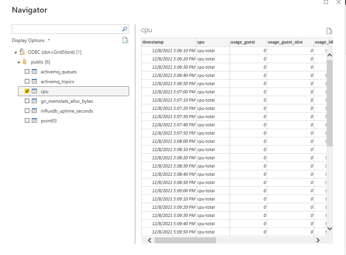Enable the go_memstats_alloc_bytes checkbox

click(x=27, y=101)
